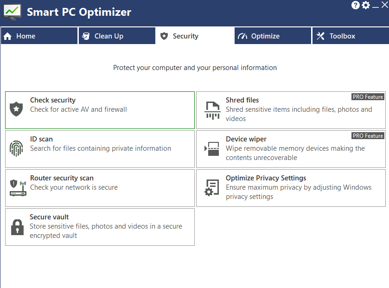The height and width of the screenshot is (288, 389).
Task: Click the bucket icon on Clean Up tab
Action: (86, 36)
